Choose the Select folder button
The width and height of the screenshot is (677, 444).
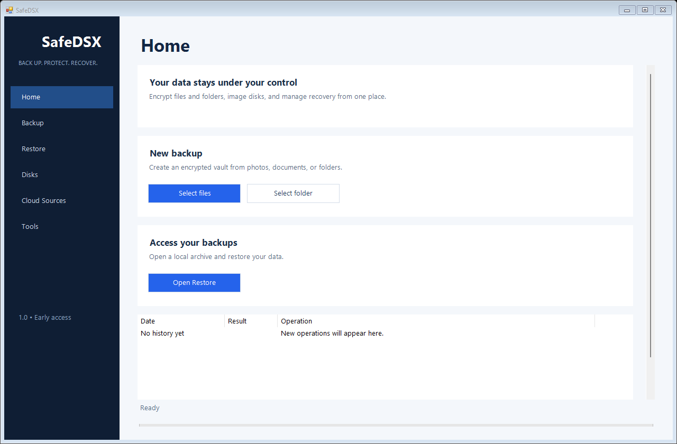point(293,193)
